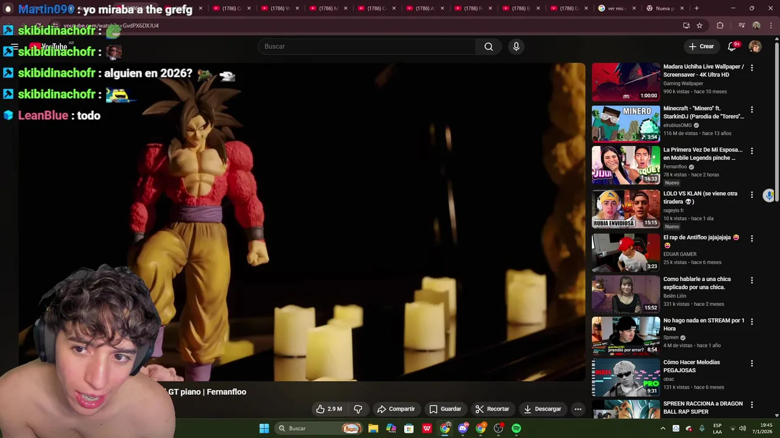Launch Microsoft Store from the taskbar

pos(409,428)
